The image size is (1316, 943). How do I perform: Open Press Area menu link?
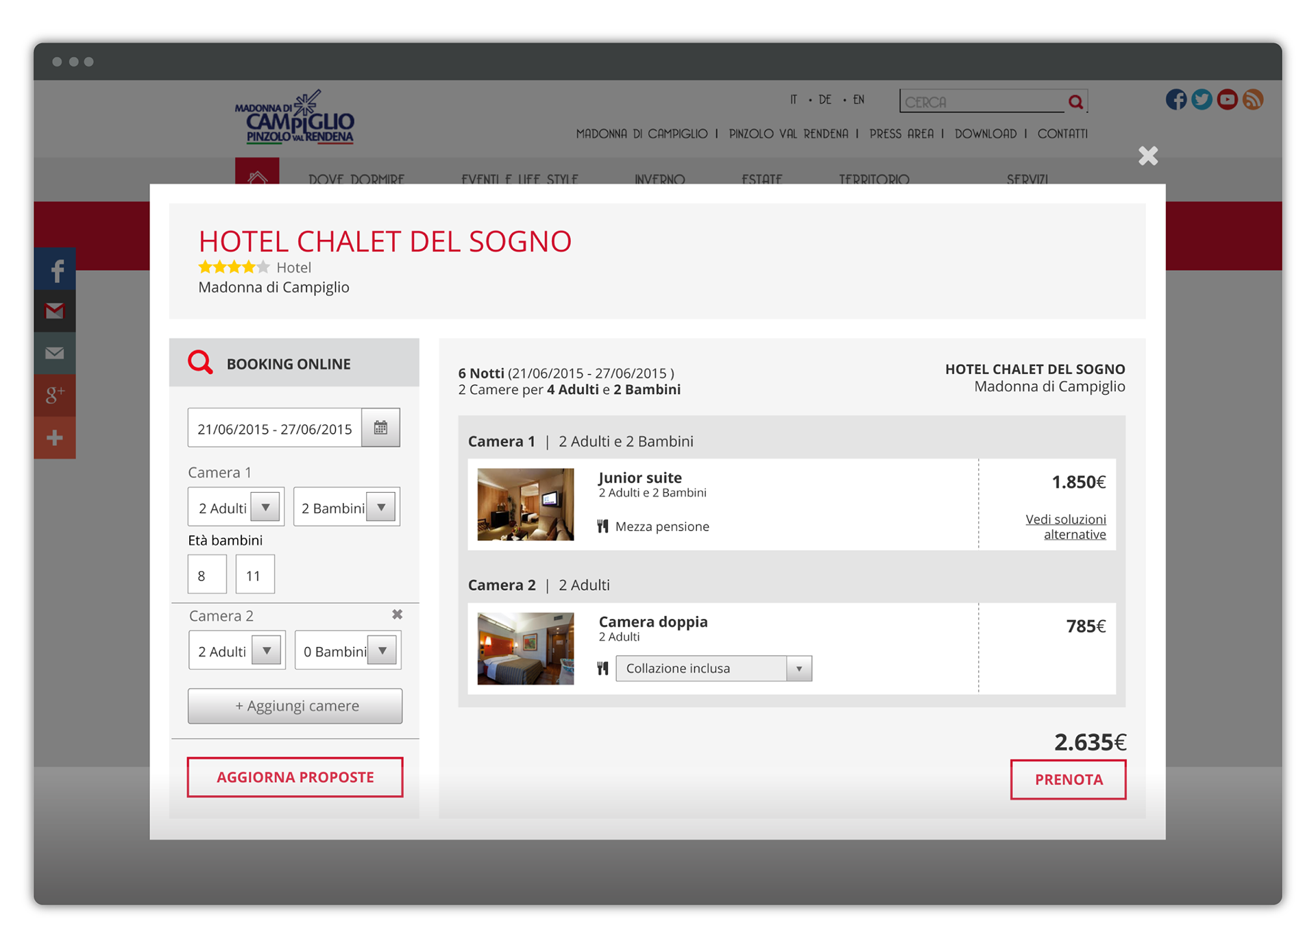[x=901, y=134]
